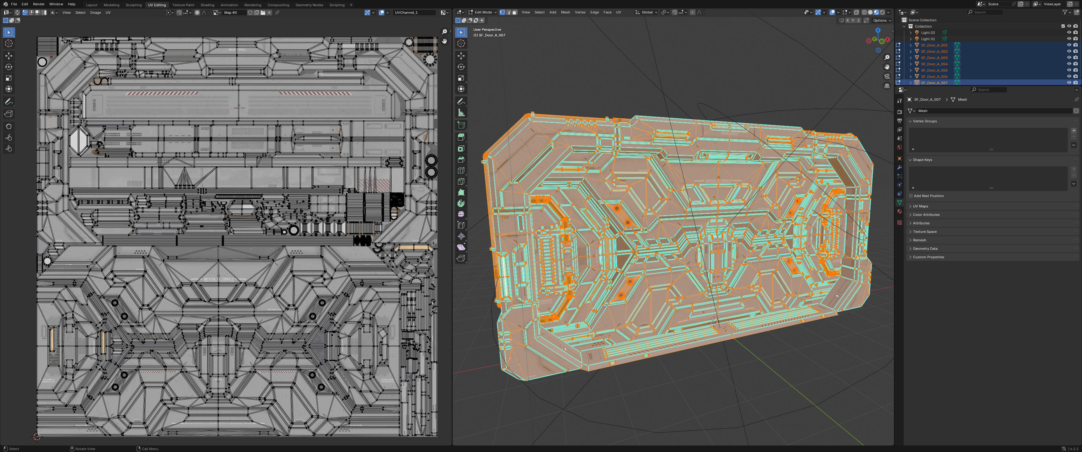Image resolution: width=1082 pixels, height=452 pixels.
Task: Select SF_Door_A_002 in the outliner
Action: 934,51
